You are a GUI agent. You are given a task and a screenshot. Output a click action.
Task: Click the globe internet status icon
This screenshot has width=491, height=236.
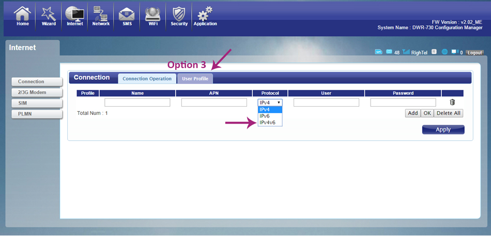point(444,53)
